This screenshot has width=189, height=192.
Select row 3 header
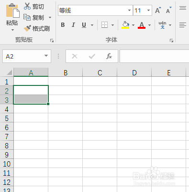[x=7, y=100]
